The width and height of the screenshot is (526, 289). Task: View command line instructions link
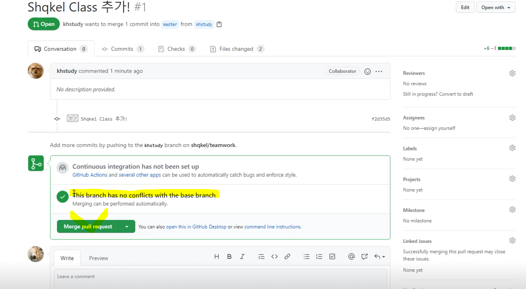(273, 227)
